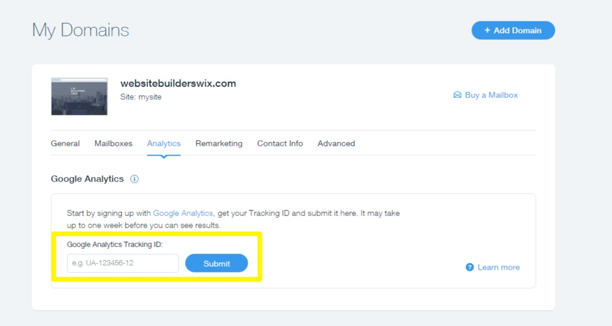Focus the Tracking ID input field
The width and height of the screenshot is (612, 326).
click(123, 263)
